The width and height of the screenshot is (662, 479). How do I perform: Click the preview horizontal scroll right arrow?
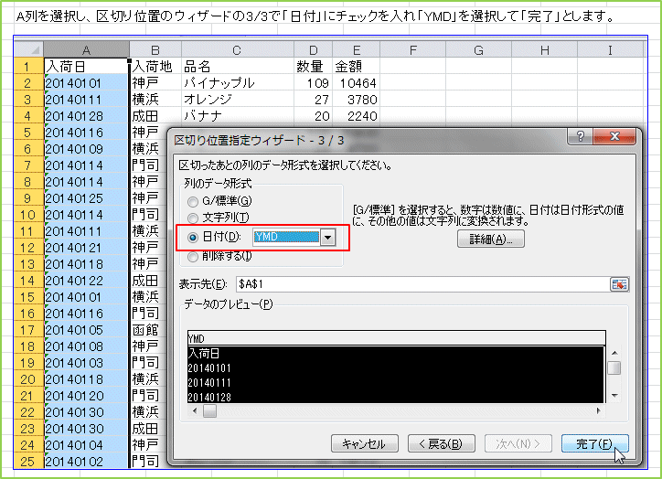coord(598,410)
